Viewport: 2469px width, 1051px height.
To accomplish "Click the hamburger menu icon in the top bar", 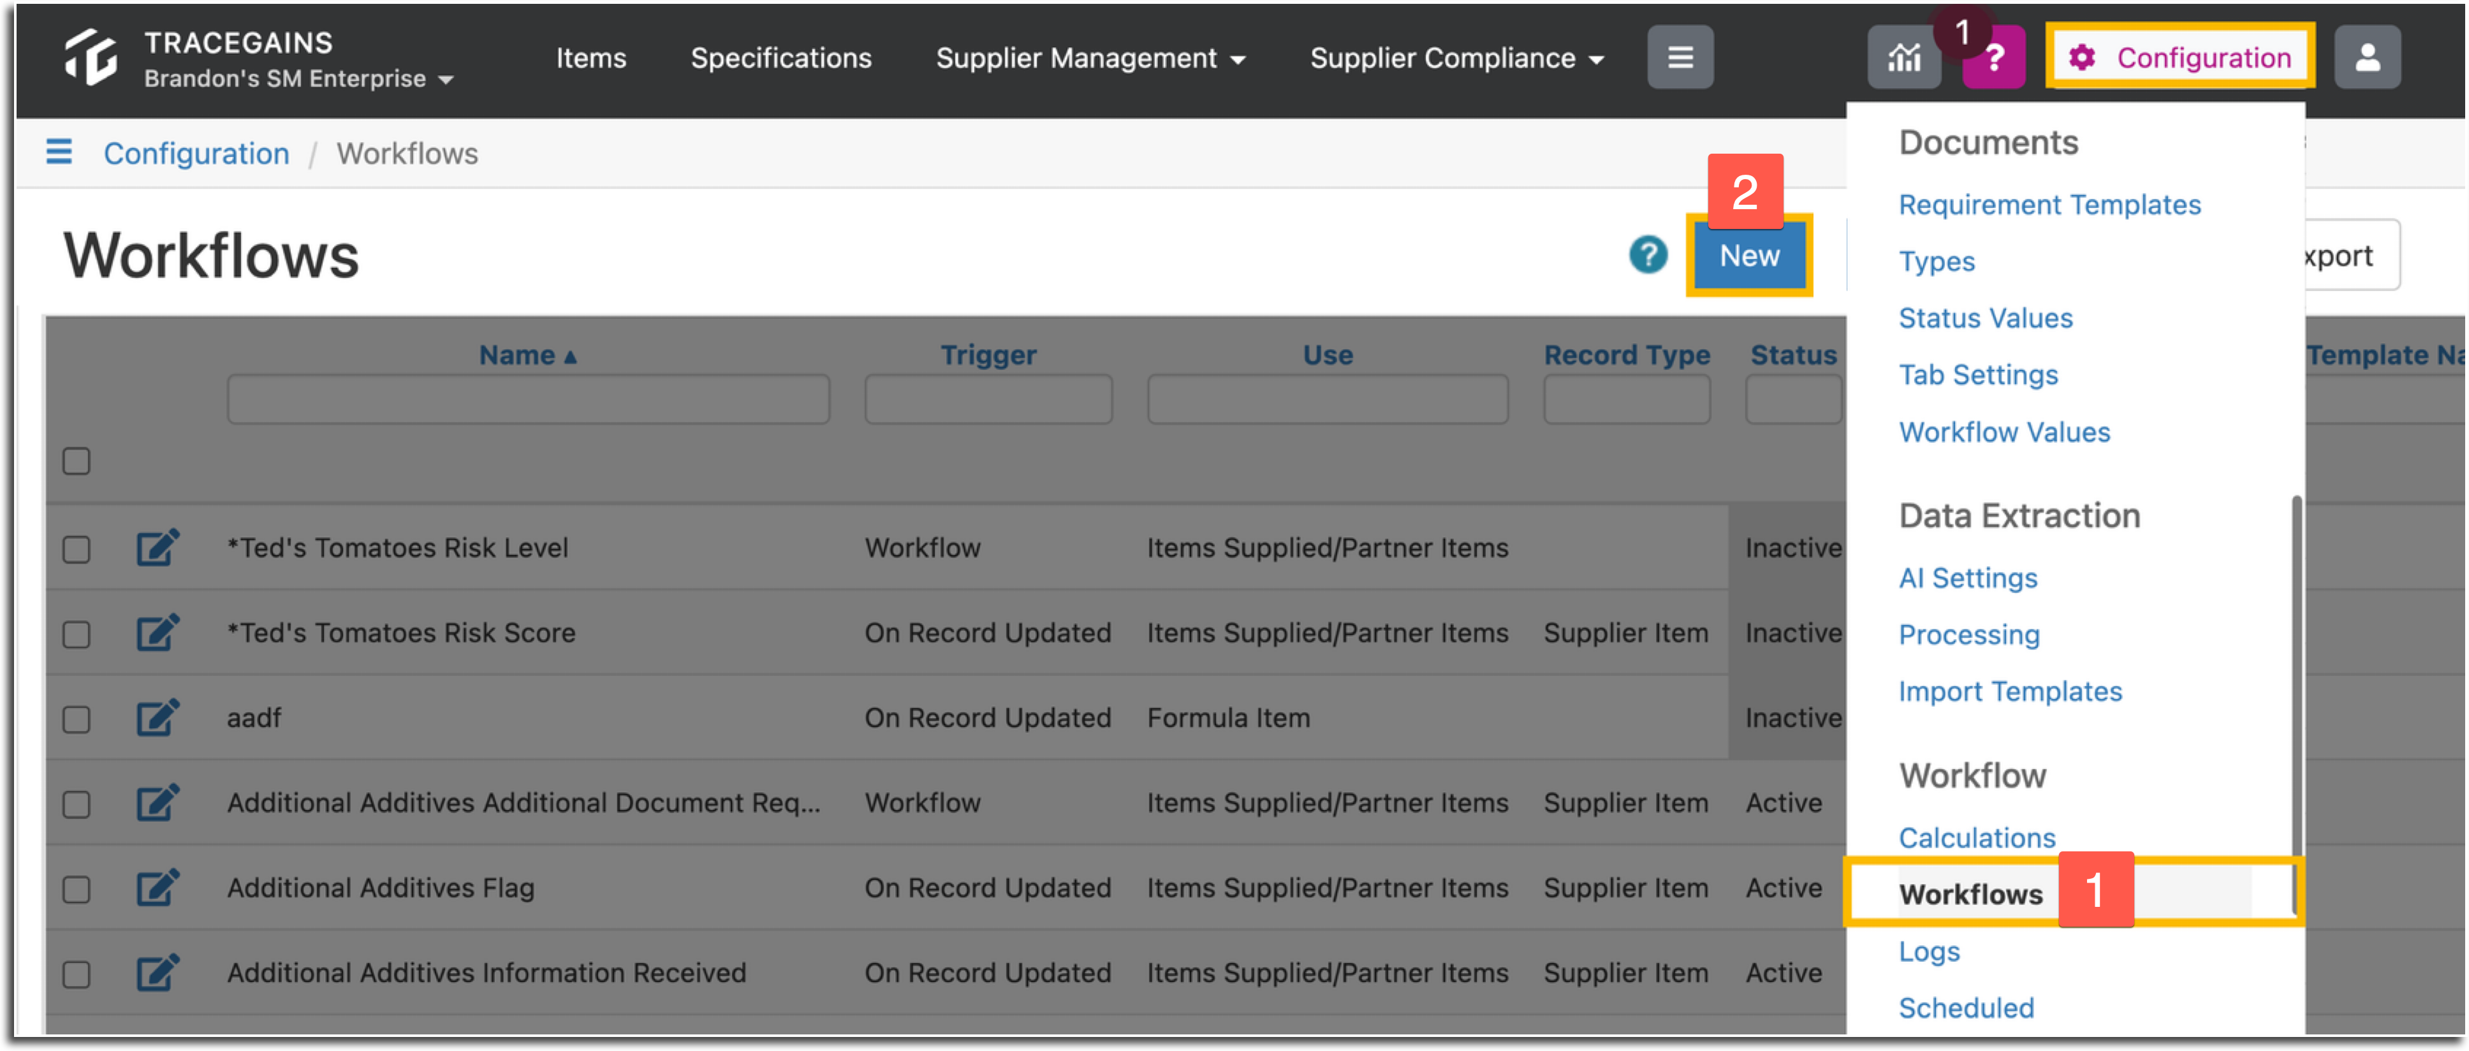I will tap(1680, 57).
